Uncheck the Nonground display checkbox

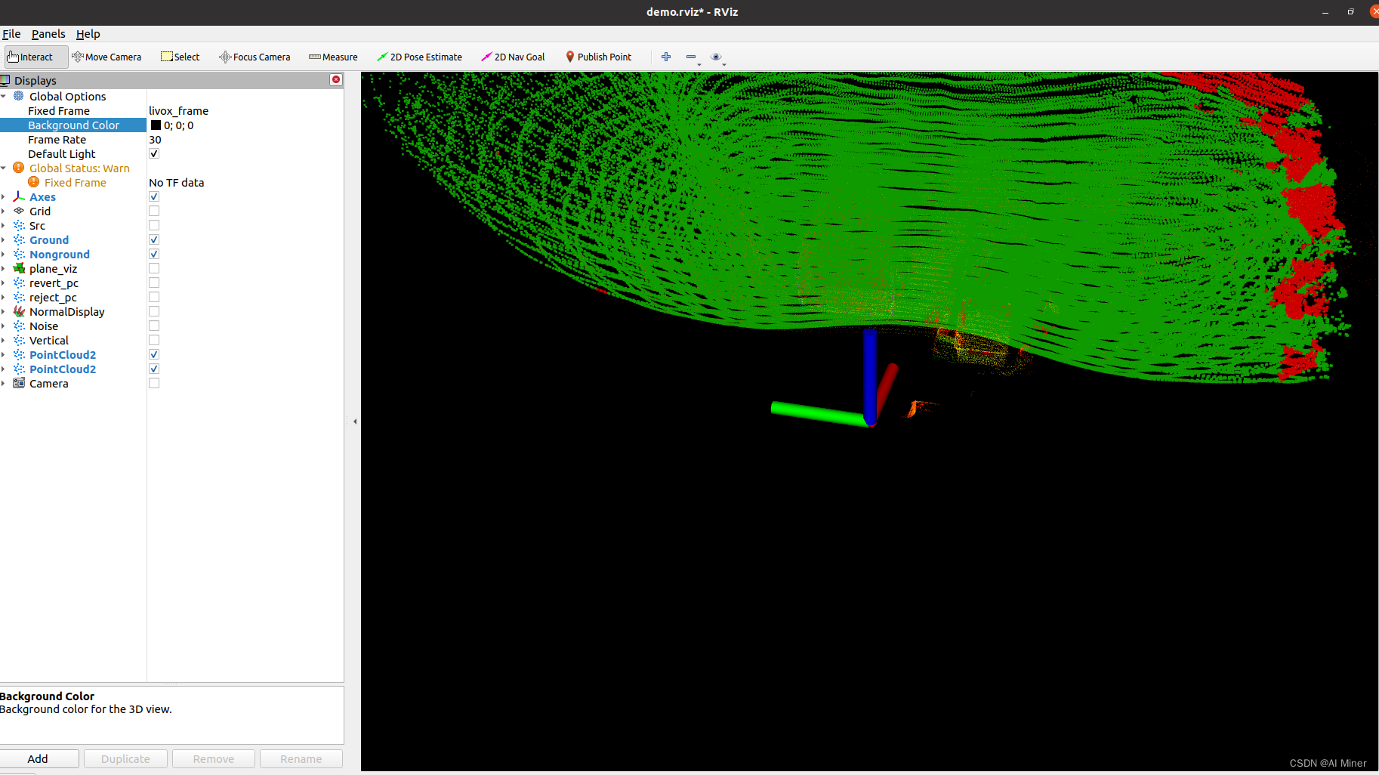pos(154,254)
